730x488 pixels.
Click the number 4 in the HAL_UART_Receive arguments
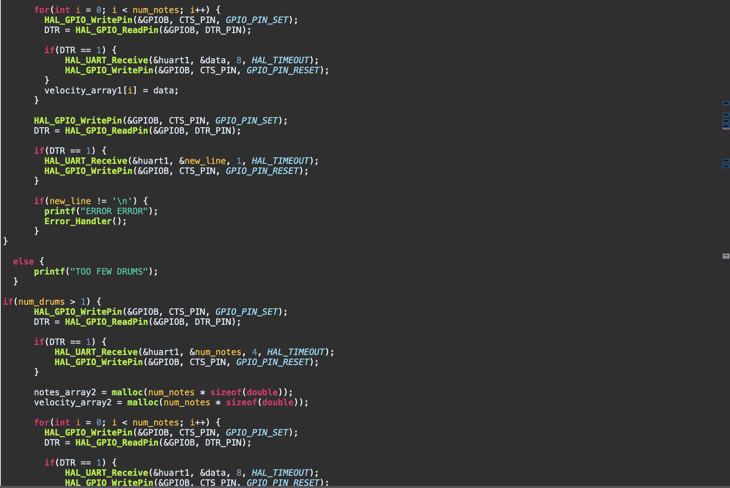(254, 352)
